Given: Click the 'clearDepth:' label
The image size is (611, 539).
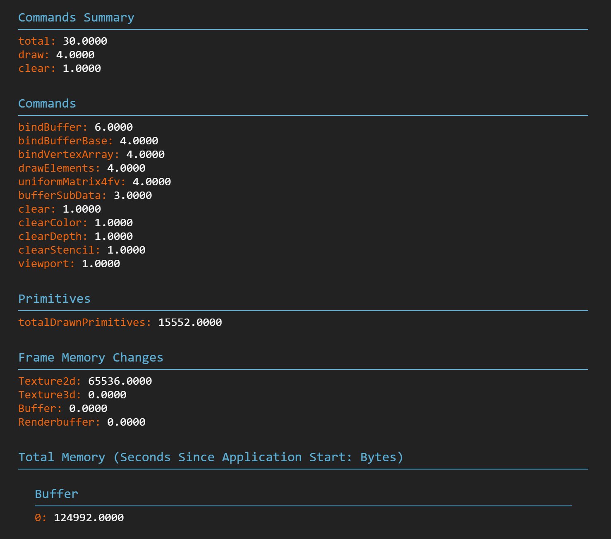Looking at the screenshot, I should tap(53, 237).
